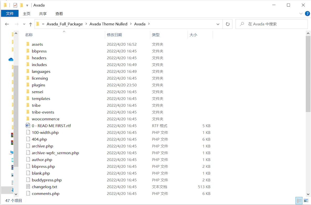Image resolution: width=311 pixels, height=205 pixels.
Task: Click the Forward navigation arrow
Action: tap(17, 24)
